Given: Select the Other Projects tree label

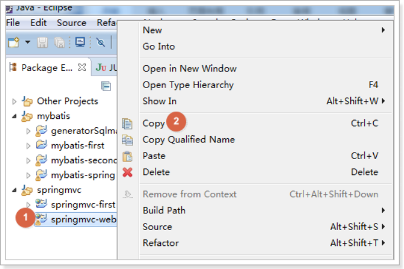Looking at the screenshot, I should [67, 101].
